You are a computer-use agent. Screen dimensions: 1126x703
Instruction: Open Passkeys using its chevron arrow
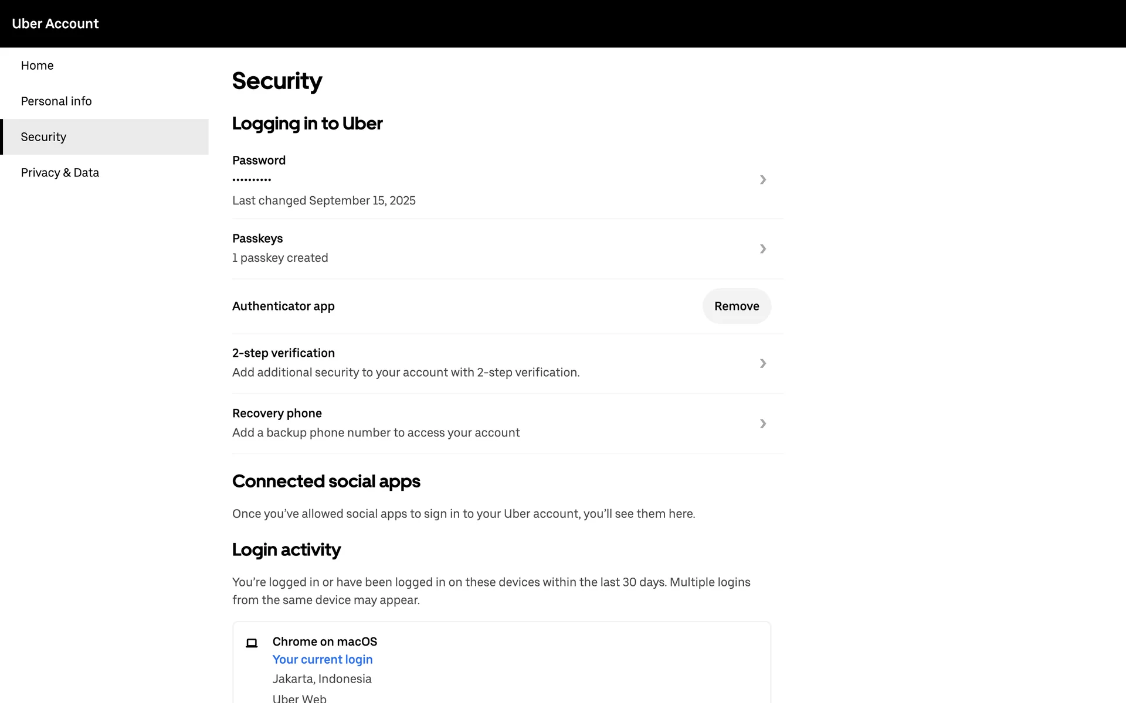pos(762,249)
